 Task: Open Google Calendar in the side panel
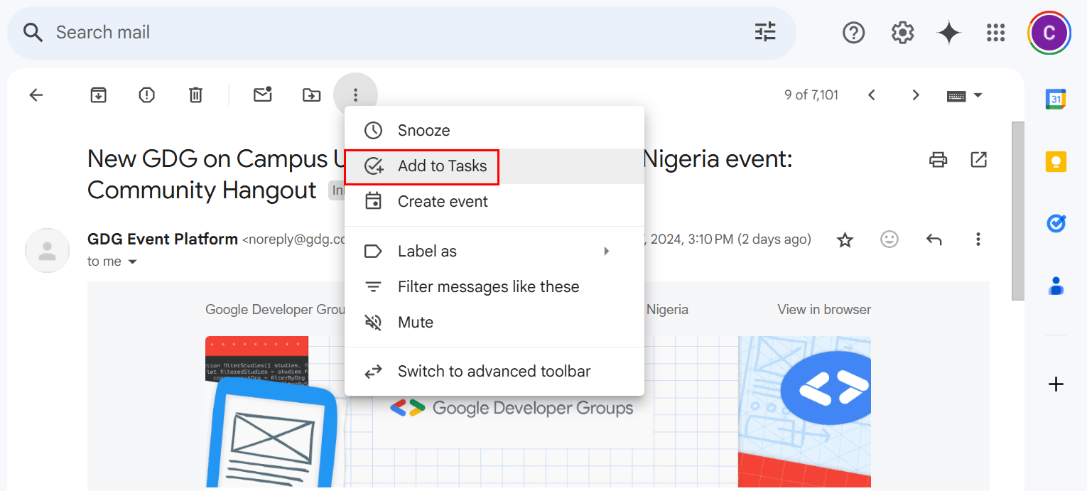click(x=1056, y=99)
